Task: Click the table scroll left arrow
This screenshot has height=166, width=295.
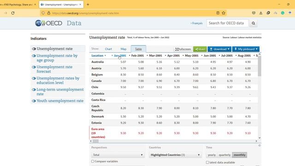Action: [x=91, y=141]
